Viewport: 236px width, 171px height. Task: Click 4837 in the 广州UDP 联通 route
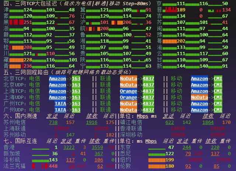click(148, 110)
